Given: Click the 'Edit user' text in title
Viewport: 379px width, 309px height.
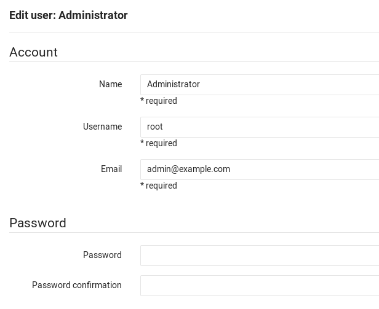Looking at the screenshot, I should pos(32,15).
